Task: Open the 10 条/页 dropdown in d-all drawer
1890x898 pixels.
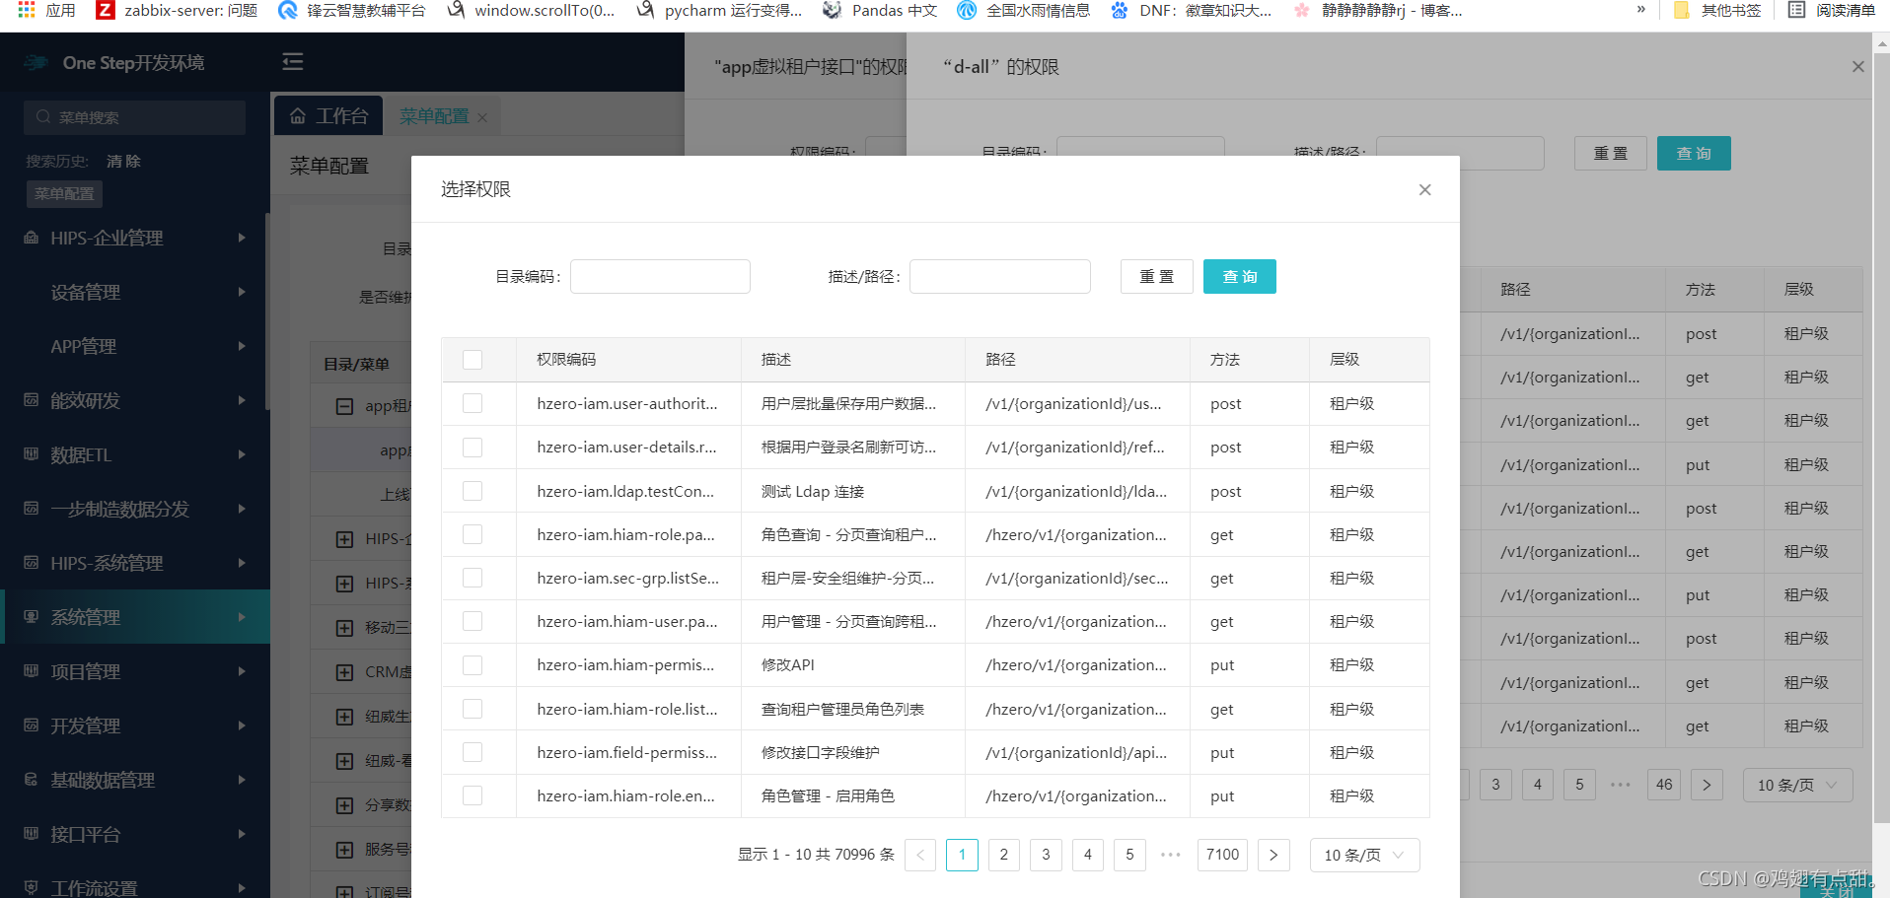Action: 1797,785
